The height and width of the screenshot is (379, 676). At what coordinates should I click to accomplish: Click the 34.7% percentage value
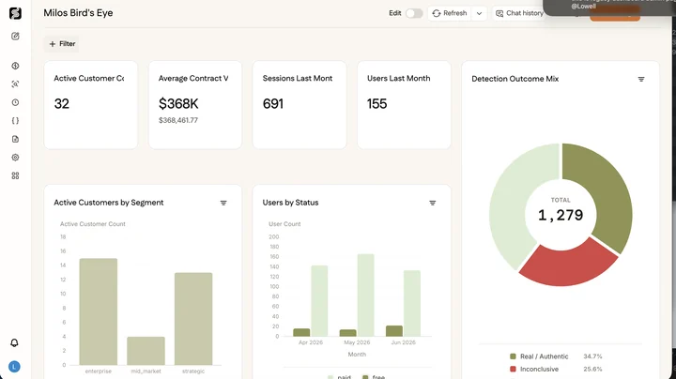click(592, 356)
